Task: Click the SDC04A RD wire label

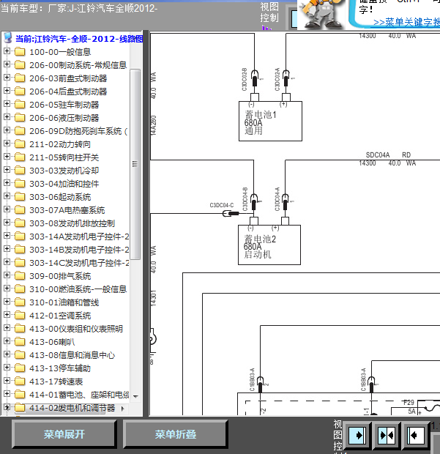Action: [388, 155]
